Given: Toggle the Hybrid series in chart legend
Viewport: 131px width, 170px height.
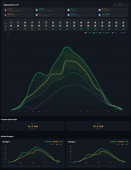Looking at the screenshot, I should point(102,33).
